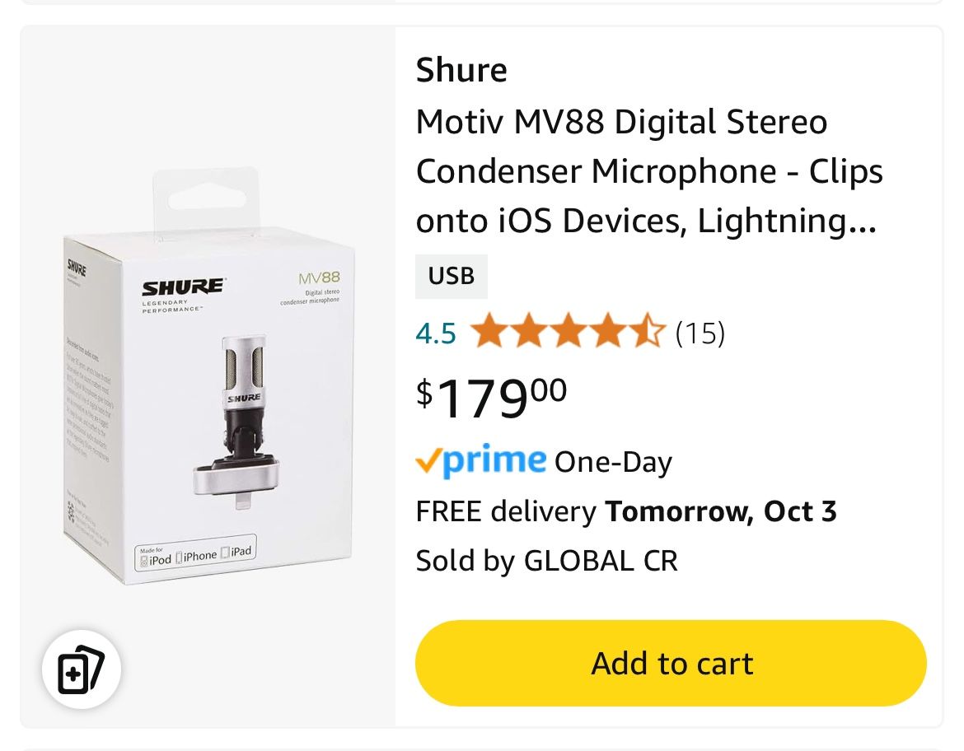Screen dimensions: 964x751
Task: Click the truncated title ellipsis to expand it
Action: (862, 220)
